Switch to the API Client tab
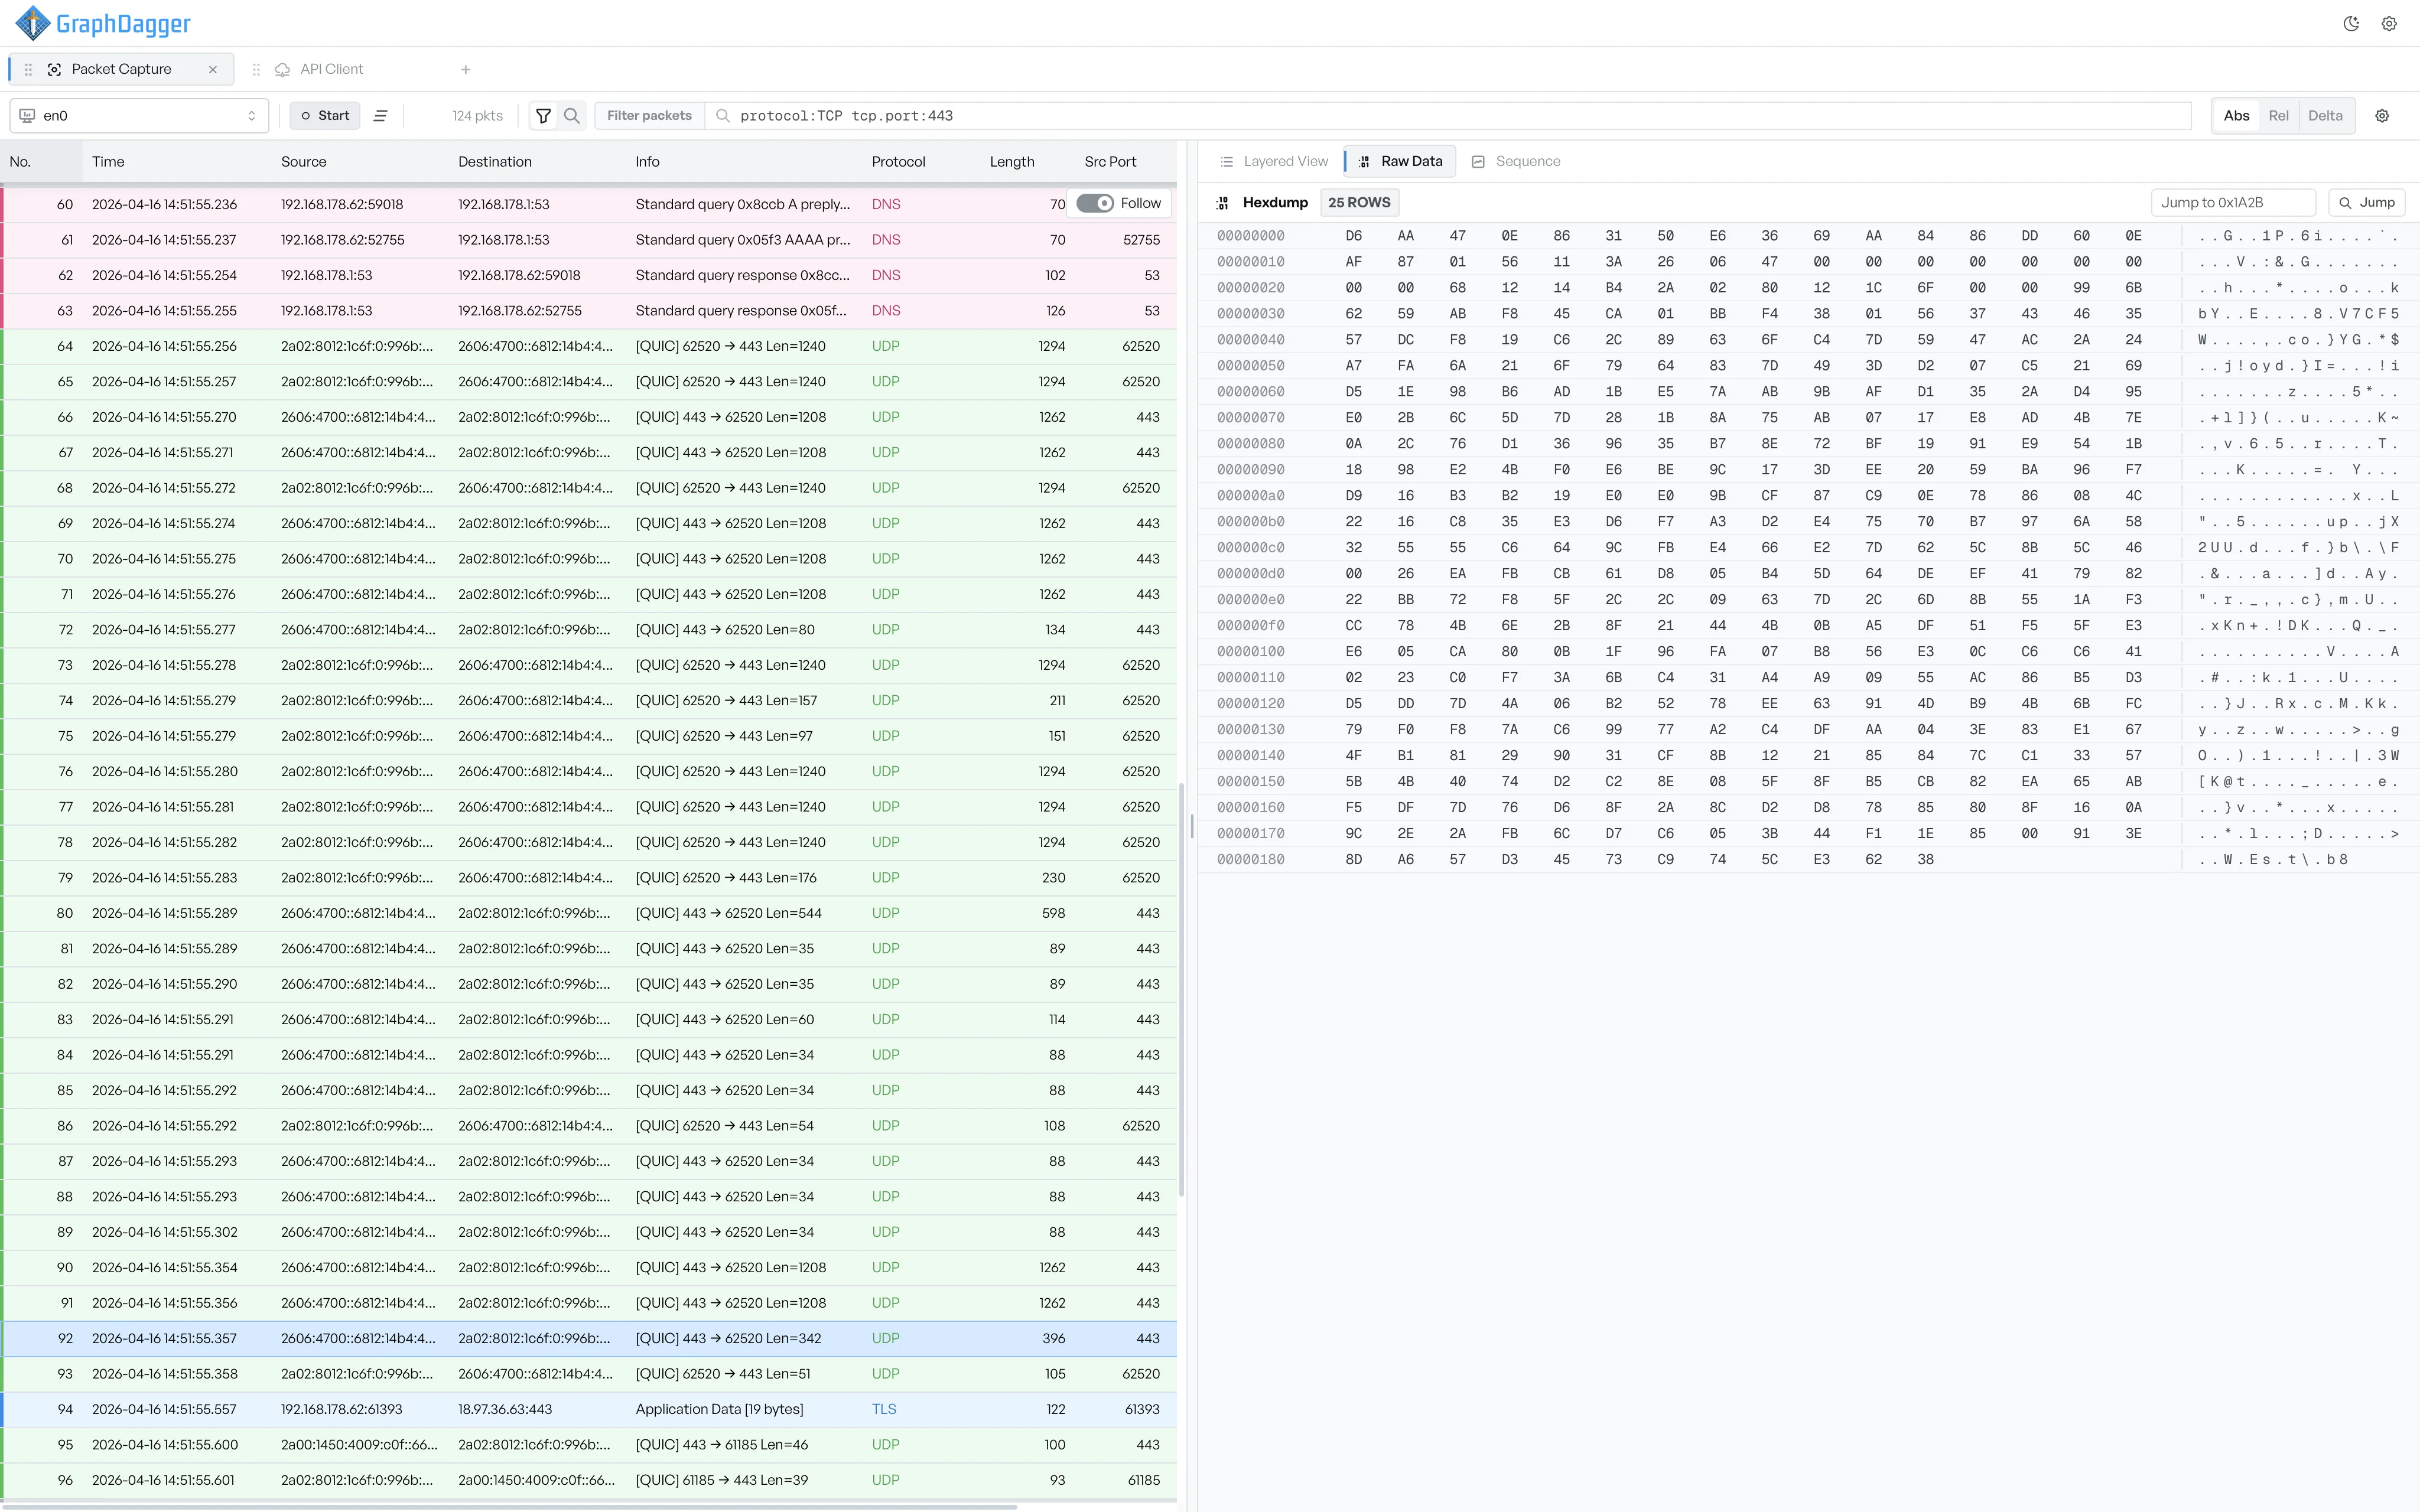 pos(331,69)
